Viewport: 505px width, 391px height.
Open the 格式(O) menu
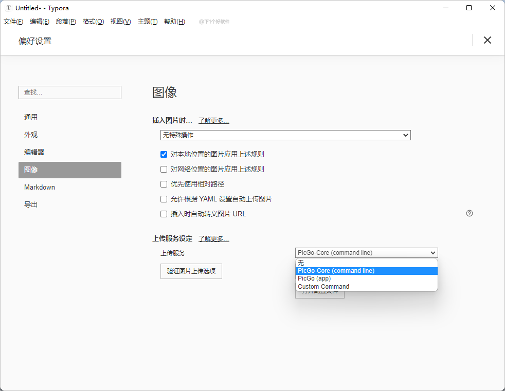pos(93,22)
